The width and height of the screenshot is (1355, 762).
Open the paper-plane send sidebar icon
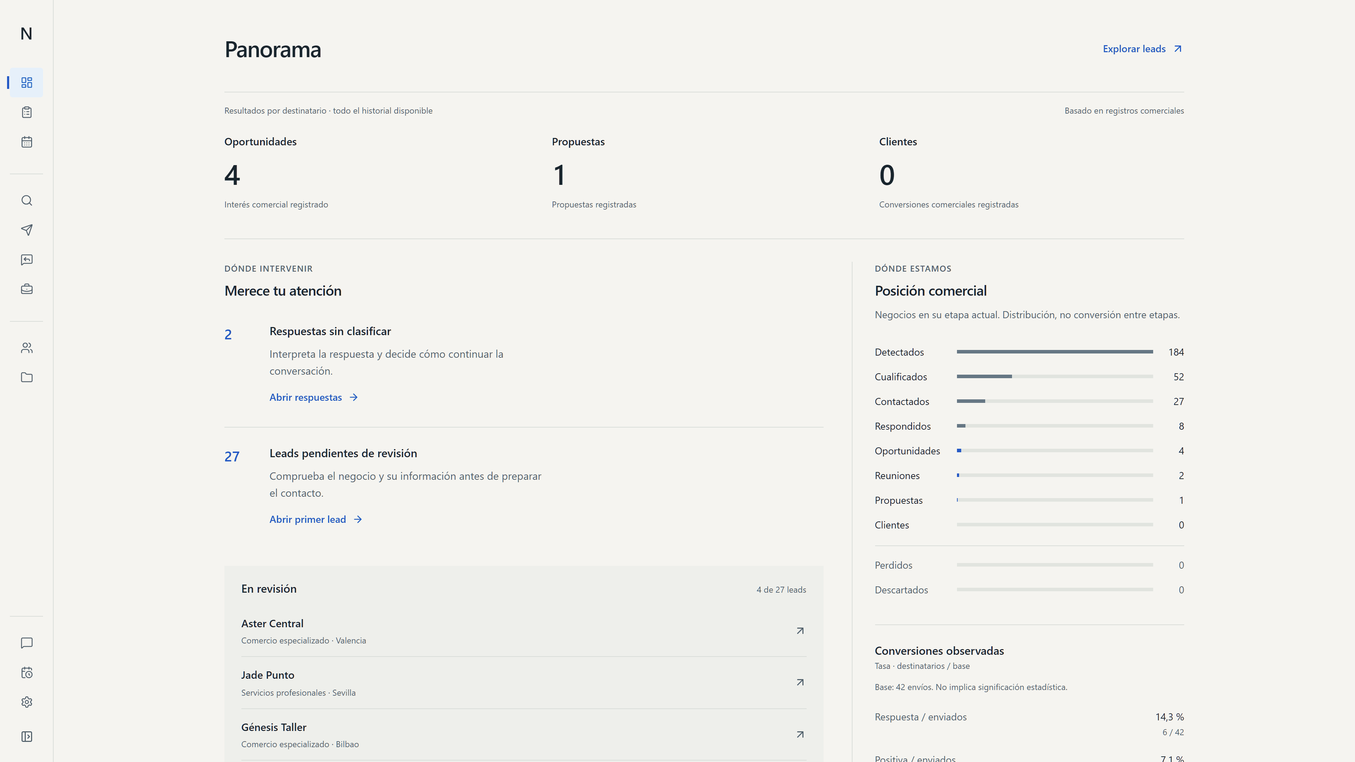point(26,230)
